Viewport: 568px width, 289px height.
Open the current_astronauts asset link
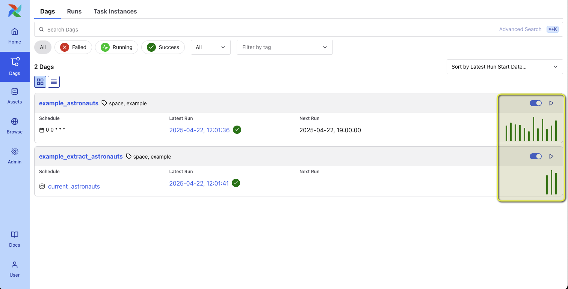(74, 186)
